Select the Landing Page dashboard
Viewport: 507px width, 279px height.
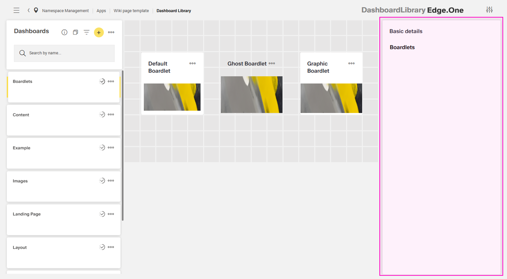coord(27,214)
